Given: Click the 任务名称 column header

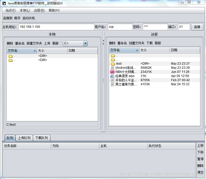Looking at the screenshot, I should (27, 146).
